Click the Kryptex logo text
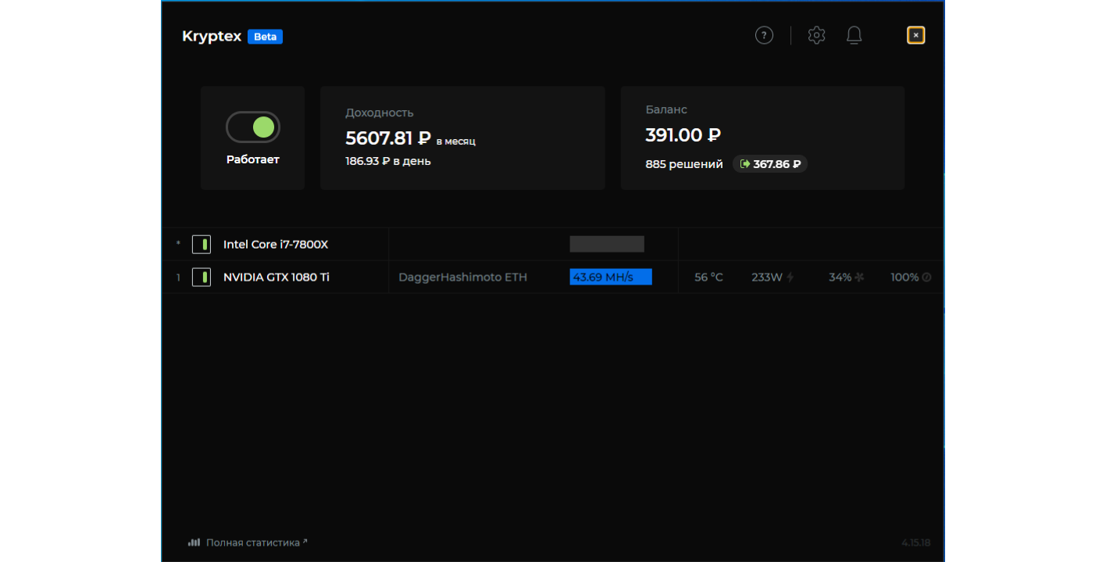 click(212, 37)
